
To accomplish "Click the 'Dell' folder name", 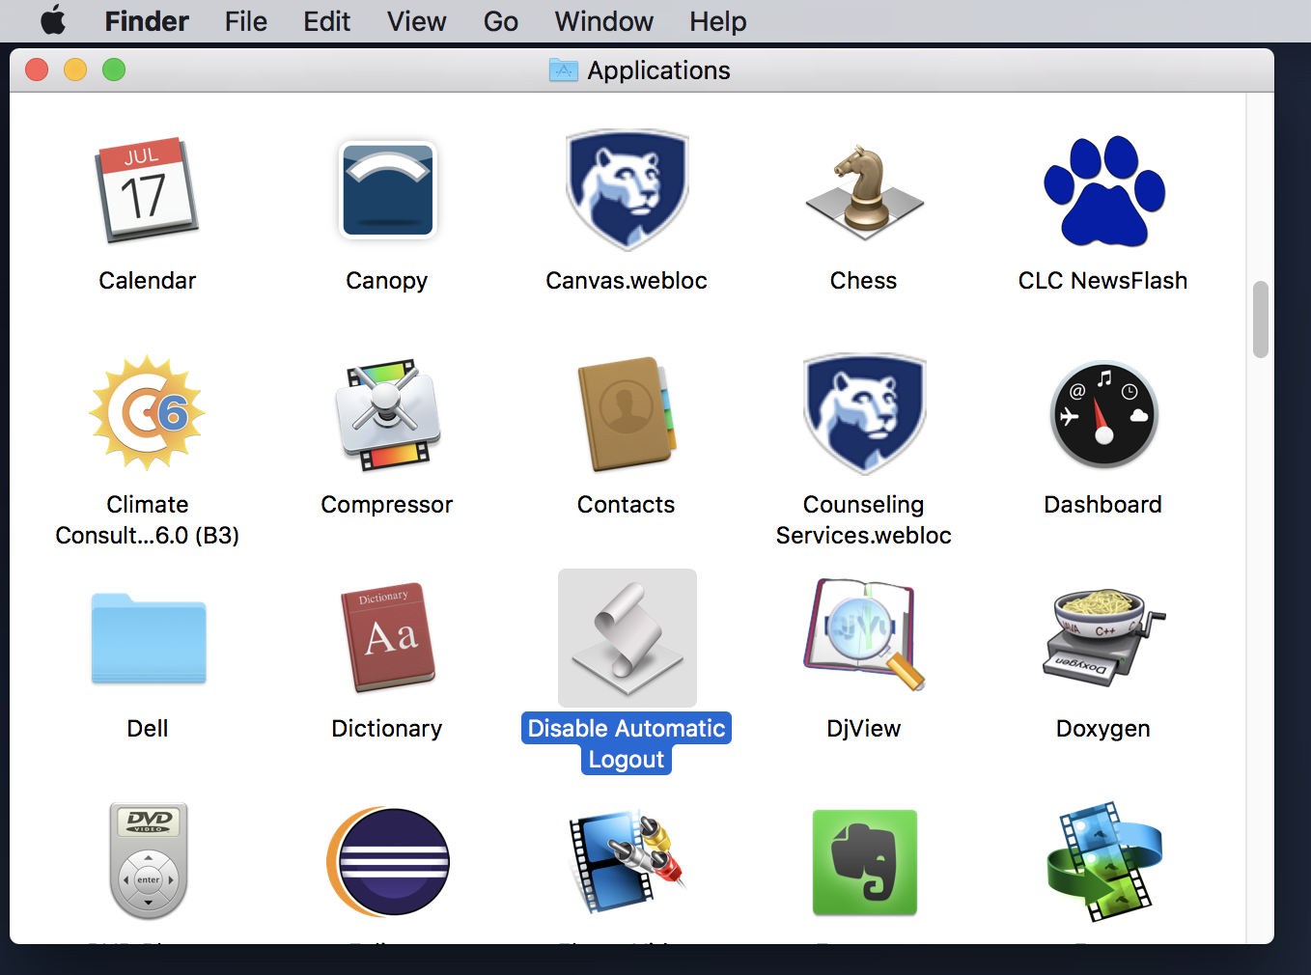I will click(148, 729).
